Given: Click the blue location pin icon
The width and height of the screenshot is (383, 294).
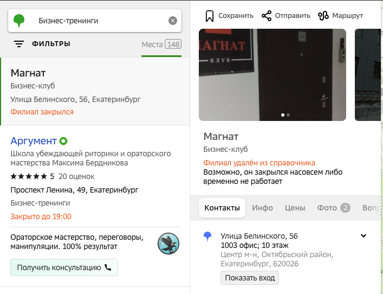Looking at the screenshot, I should (x=207, y=237).
